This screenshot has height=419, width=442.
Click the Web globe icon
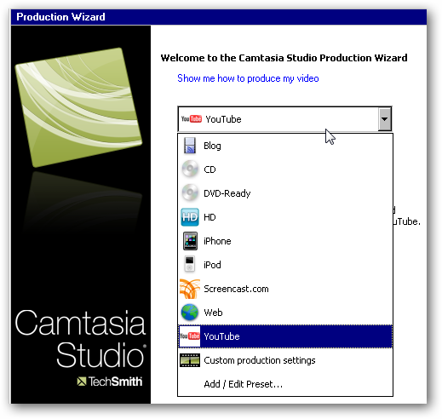190,313
